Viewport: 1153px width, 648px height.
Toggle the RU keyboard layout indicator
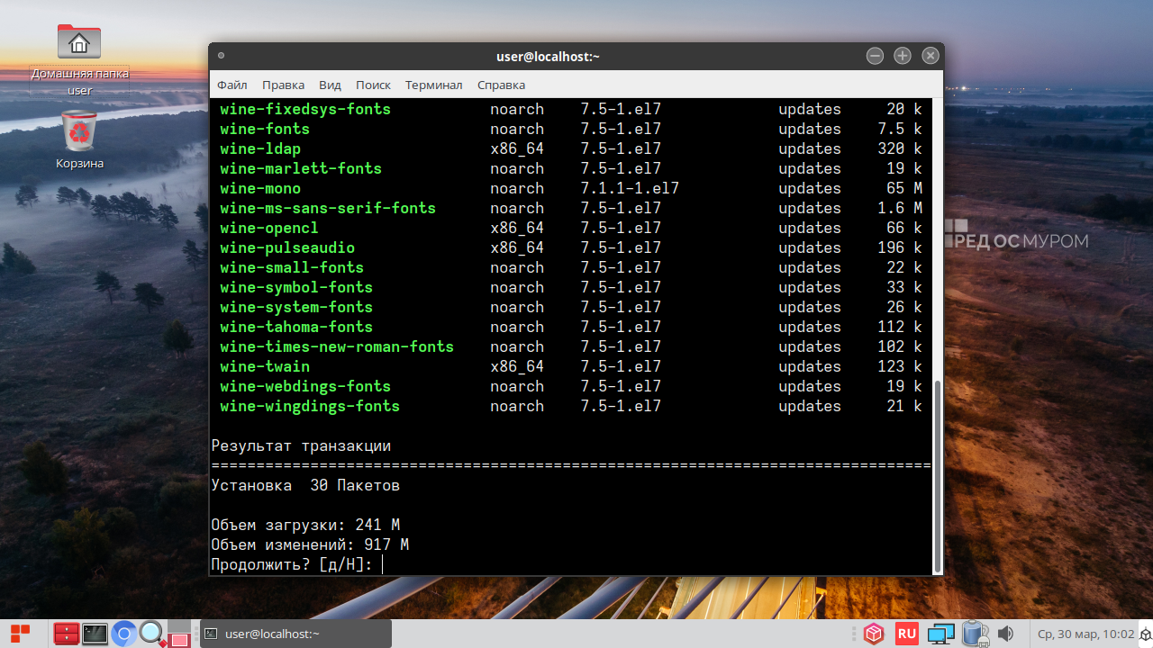tap(906, 634)
